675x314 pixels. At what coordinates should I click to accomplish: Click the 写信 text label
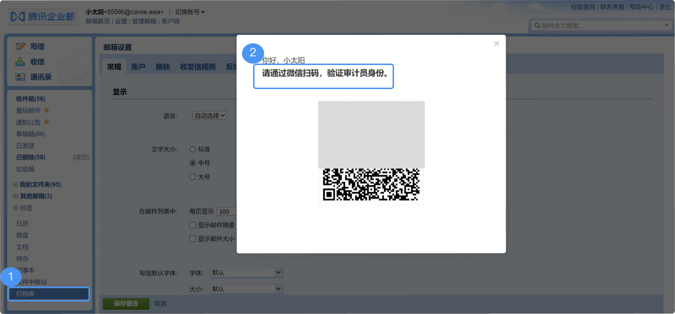tap(38, 46)
